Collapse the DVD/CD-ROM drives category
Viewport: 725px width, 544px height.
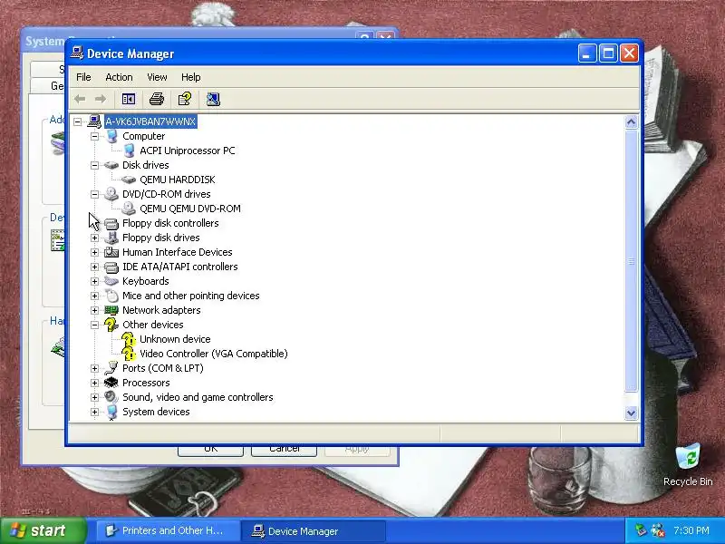(95, 194)
